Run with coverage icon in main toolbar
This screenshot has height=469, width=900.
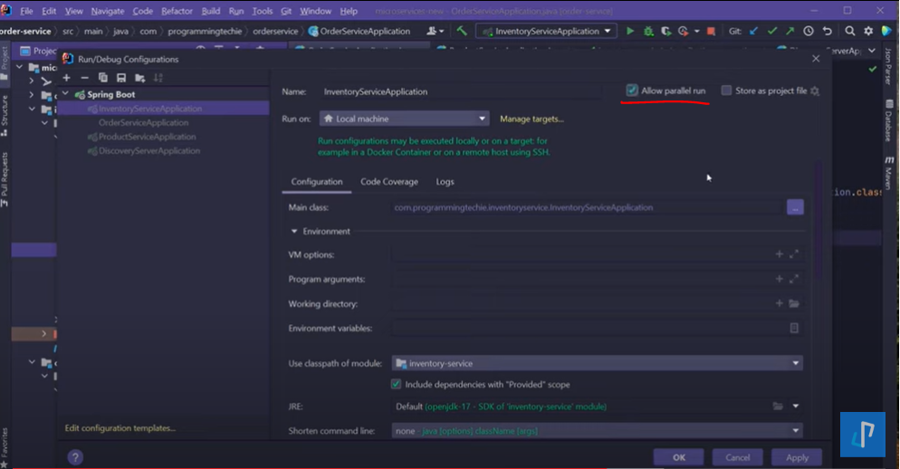tap(665, 31)
